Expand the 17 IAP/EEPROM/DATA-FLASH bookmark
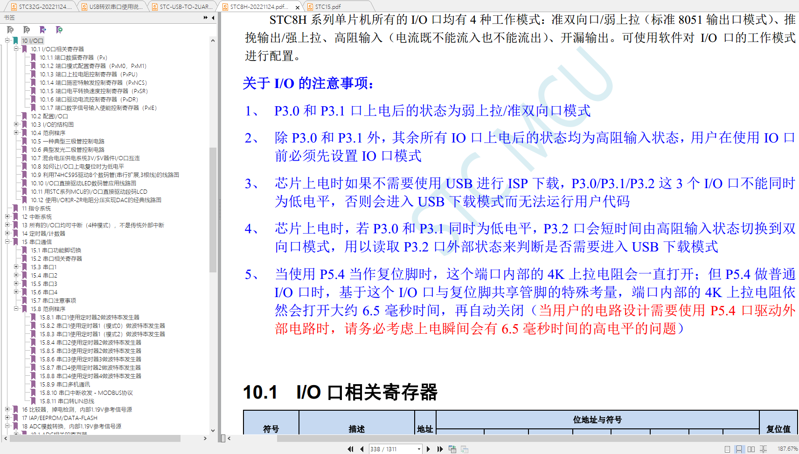This screenshot has width=799, height=454. click(x=7, y=418)
